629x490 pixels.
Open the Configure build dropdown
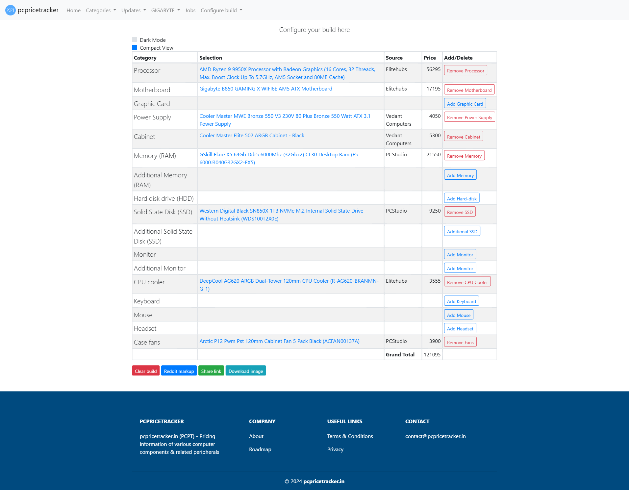(x=221, y=10)
